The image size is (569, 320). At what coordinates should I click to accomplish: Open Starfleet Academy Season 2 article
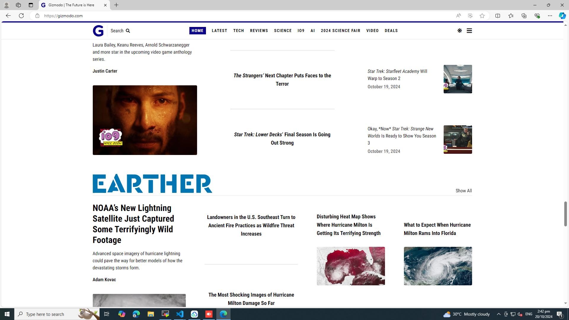pos(397,75)
